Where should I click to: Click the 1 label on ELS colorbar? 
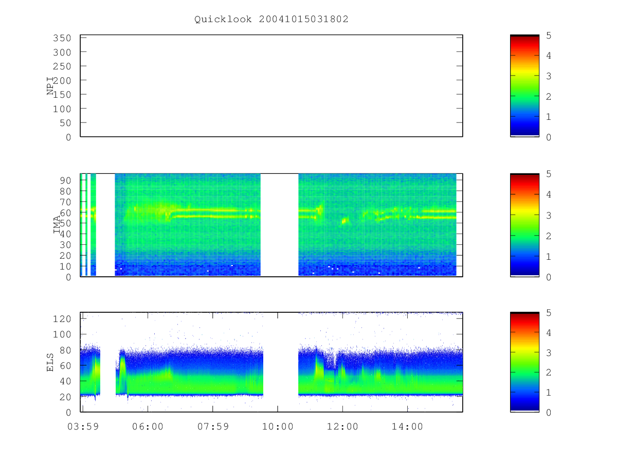(x=549, y=392)
